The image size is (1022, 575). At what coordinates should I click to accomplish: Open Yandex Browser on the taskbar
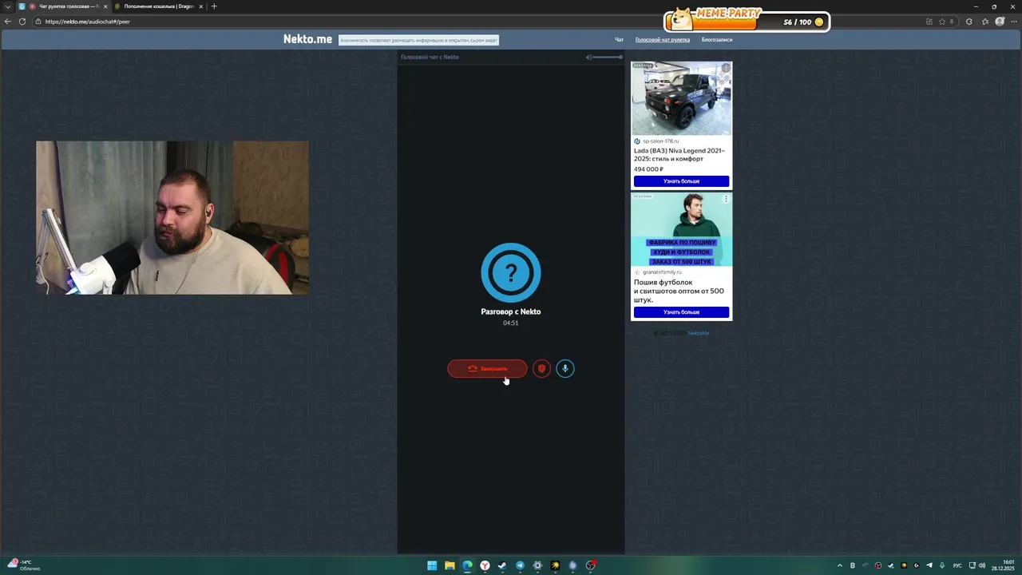pyautogui.click(x=485, y=565)
